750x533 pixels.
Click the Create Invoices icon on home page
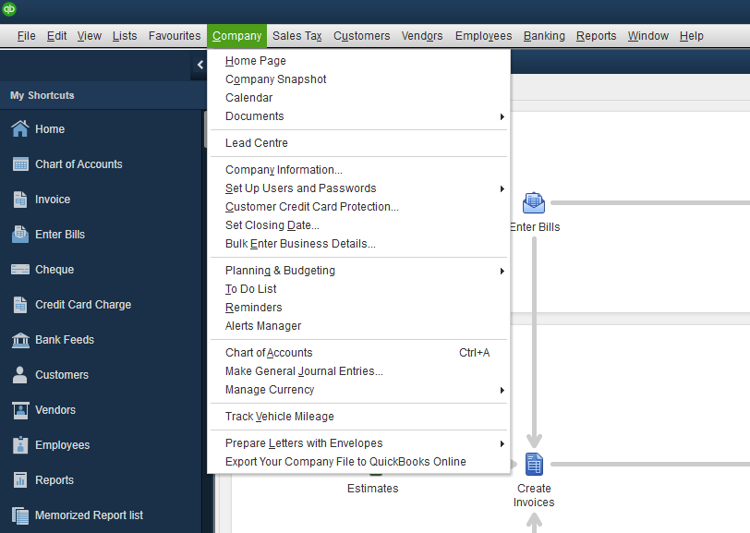pyautogui.click(x=534, y=464)
